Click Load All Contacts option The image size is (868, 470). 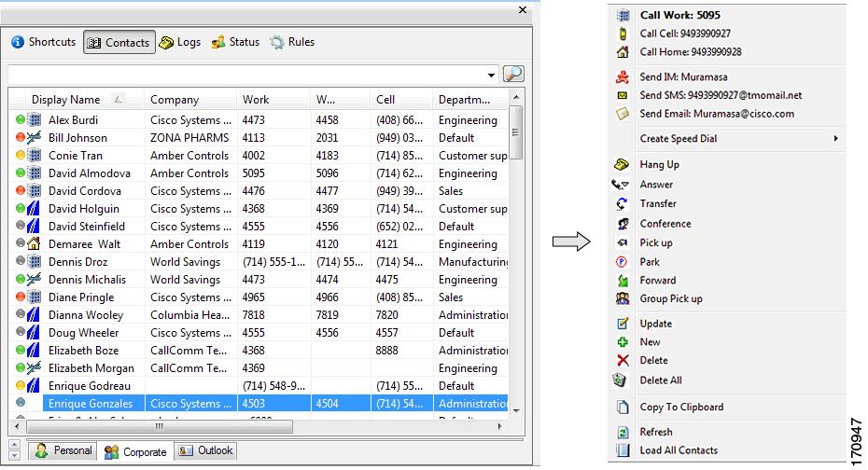[679, 450]
